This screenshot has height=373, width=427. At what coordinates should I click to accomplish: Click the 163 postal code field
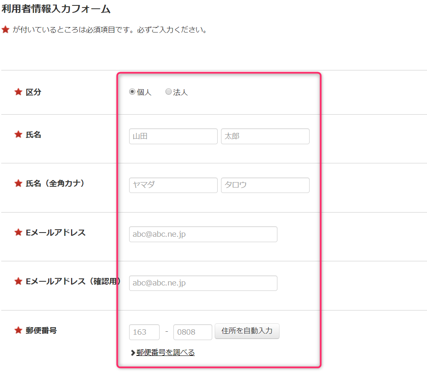click(x=144, y=332)
